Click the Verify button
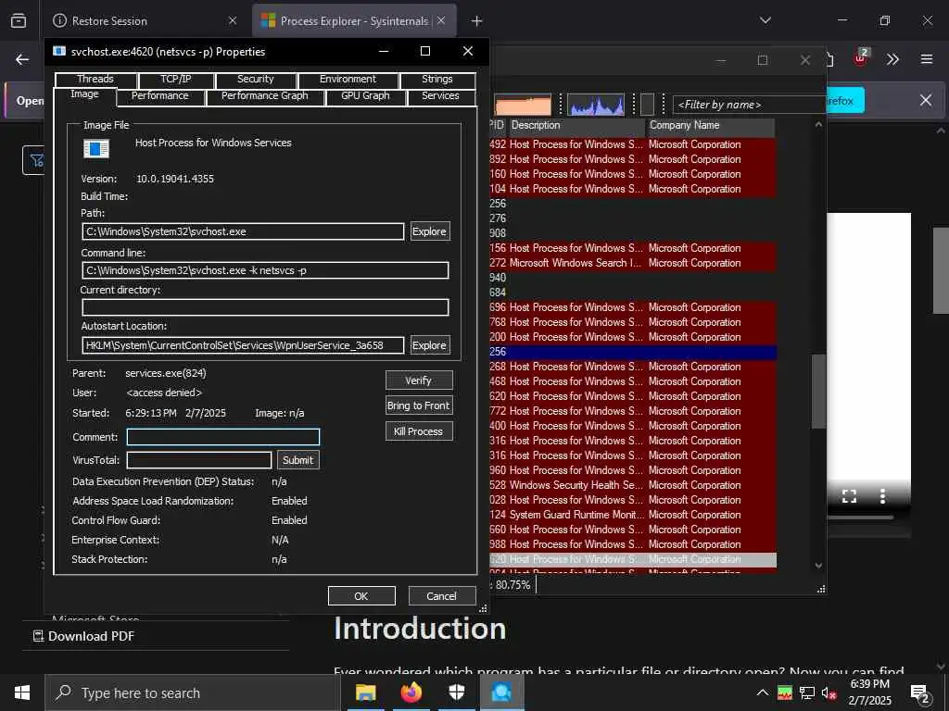949x711 pixels. pyautogui.click(x=418, y=380)
